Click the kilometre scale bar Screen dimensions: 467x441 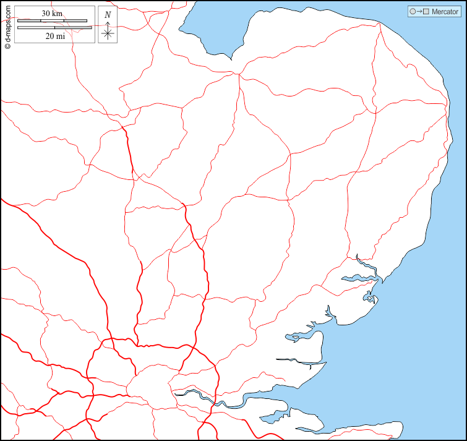click(x=52, y=21)
